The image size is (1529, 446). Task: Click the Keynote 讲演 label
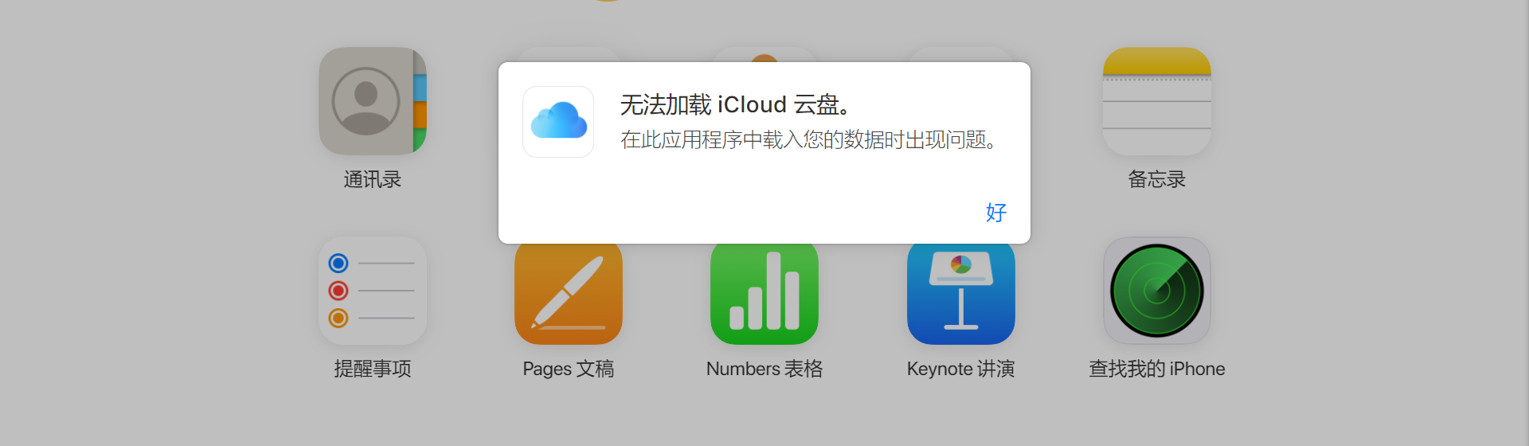(x=961, y=369)
